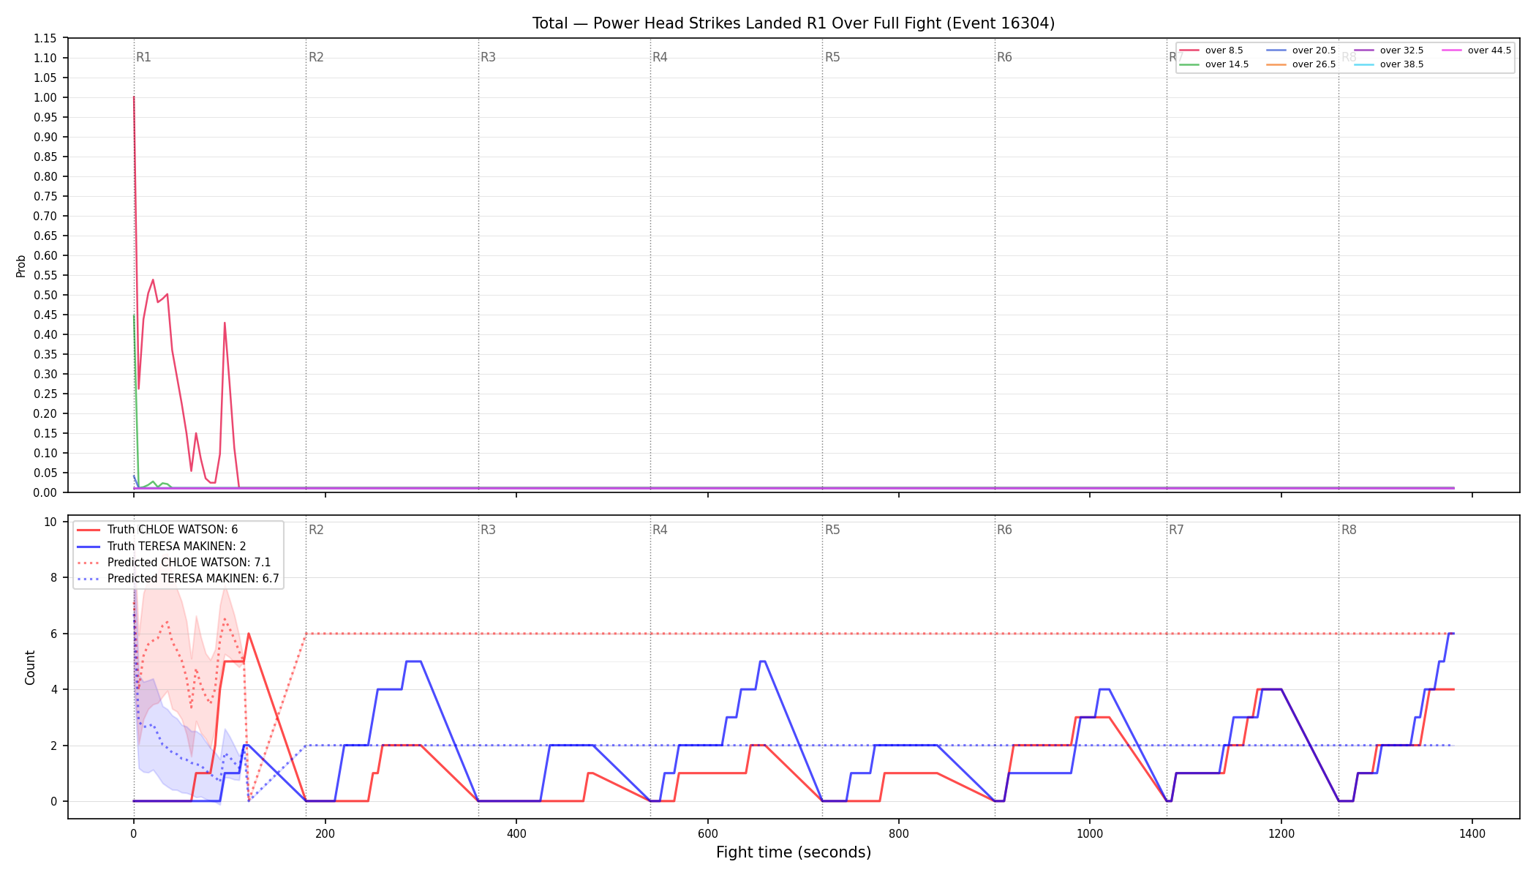Click the R2 round label in count chart
1536x878 pixels.
point(316,530)
